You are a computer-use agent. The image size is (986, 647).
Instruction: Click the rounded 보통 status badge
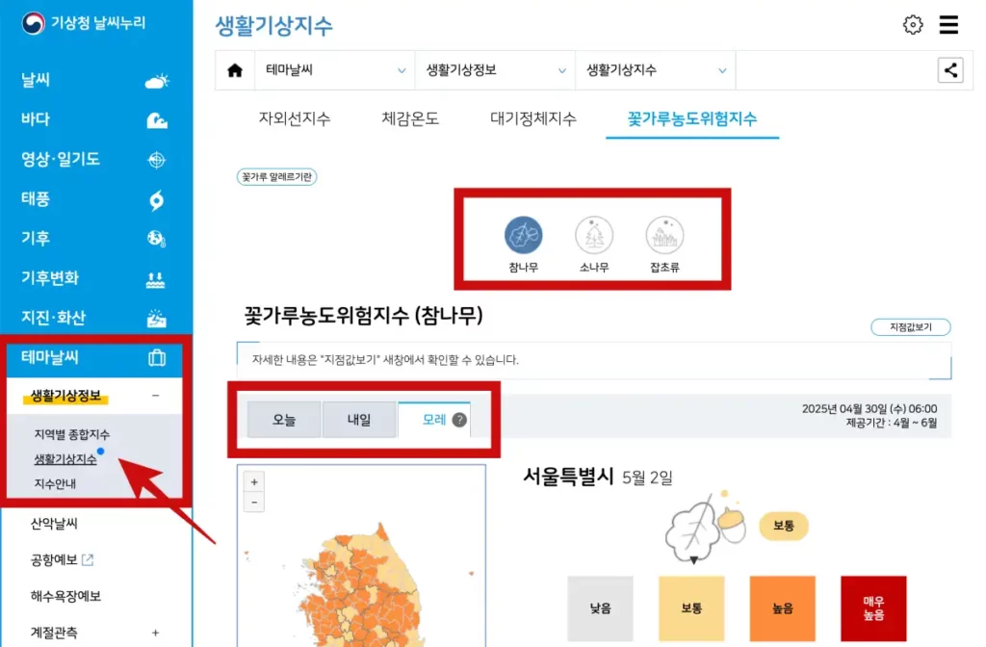pyautogui.click(x=784, y=526)
